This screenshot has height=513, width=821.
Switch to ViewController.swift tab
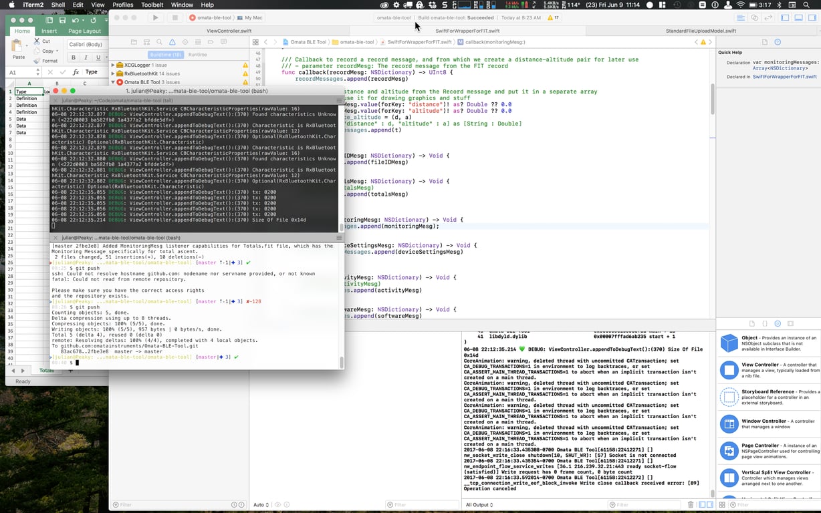coord(228,31)
